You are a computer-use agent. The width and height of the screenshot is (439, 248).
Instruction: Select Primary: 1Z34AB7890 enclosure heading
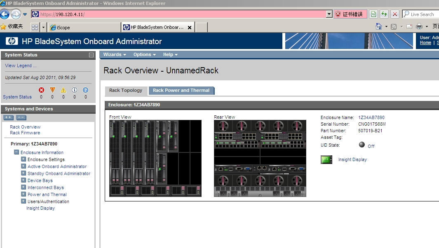34,144
